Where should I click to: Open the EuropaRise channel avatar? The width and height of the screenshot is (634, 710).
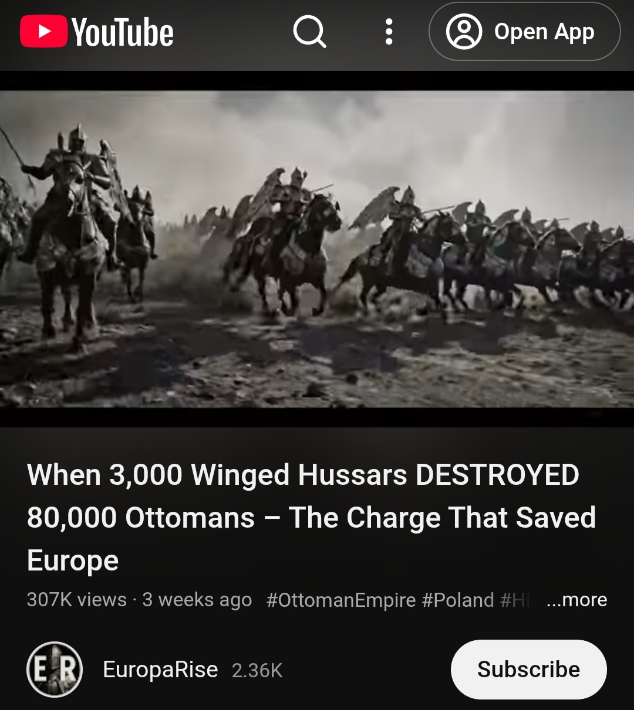point(55,669)
